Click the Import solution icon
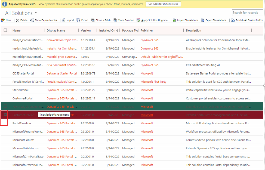 tap(64, 20)
